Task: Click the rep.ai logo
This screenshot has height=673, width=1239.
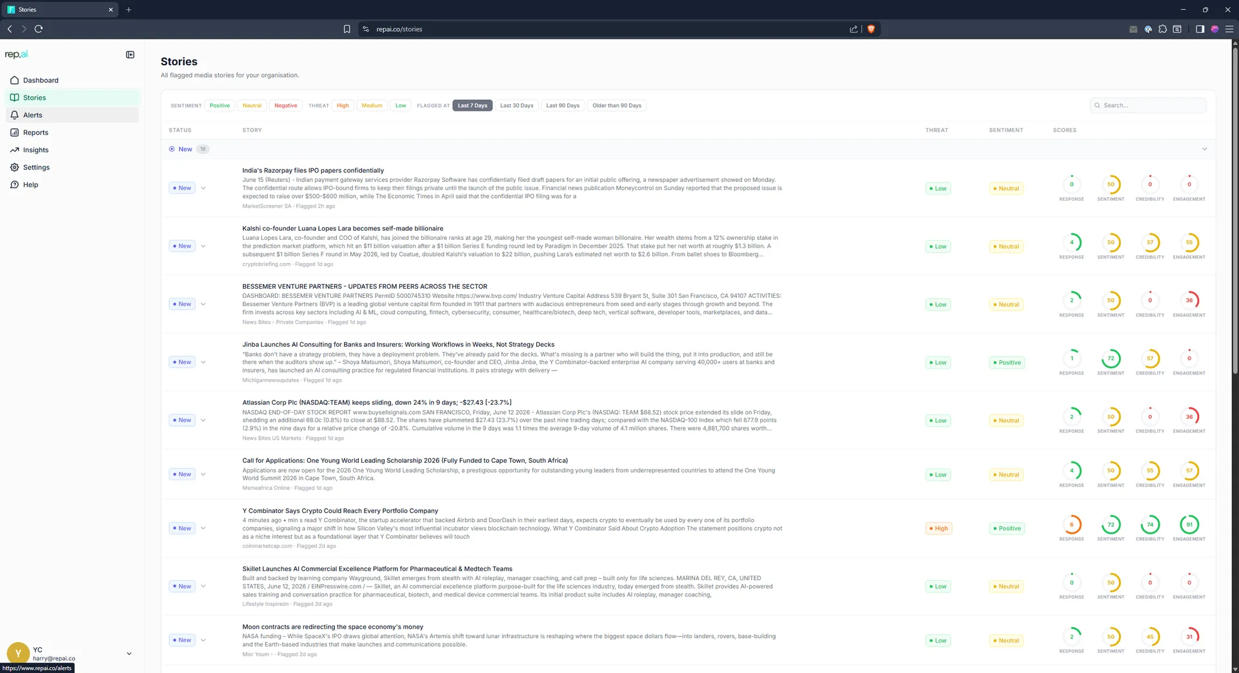Action: [16, 54]
